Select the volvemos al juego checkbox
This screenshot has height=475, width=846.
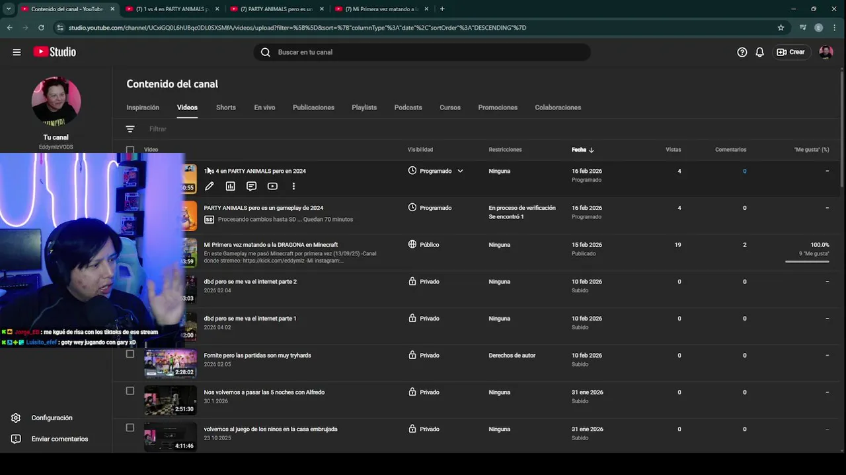click(130, 428)
